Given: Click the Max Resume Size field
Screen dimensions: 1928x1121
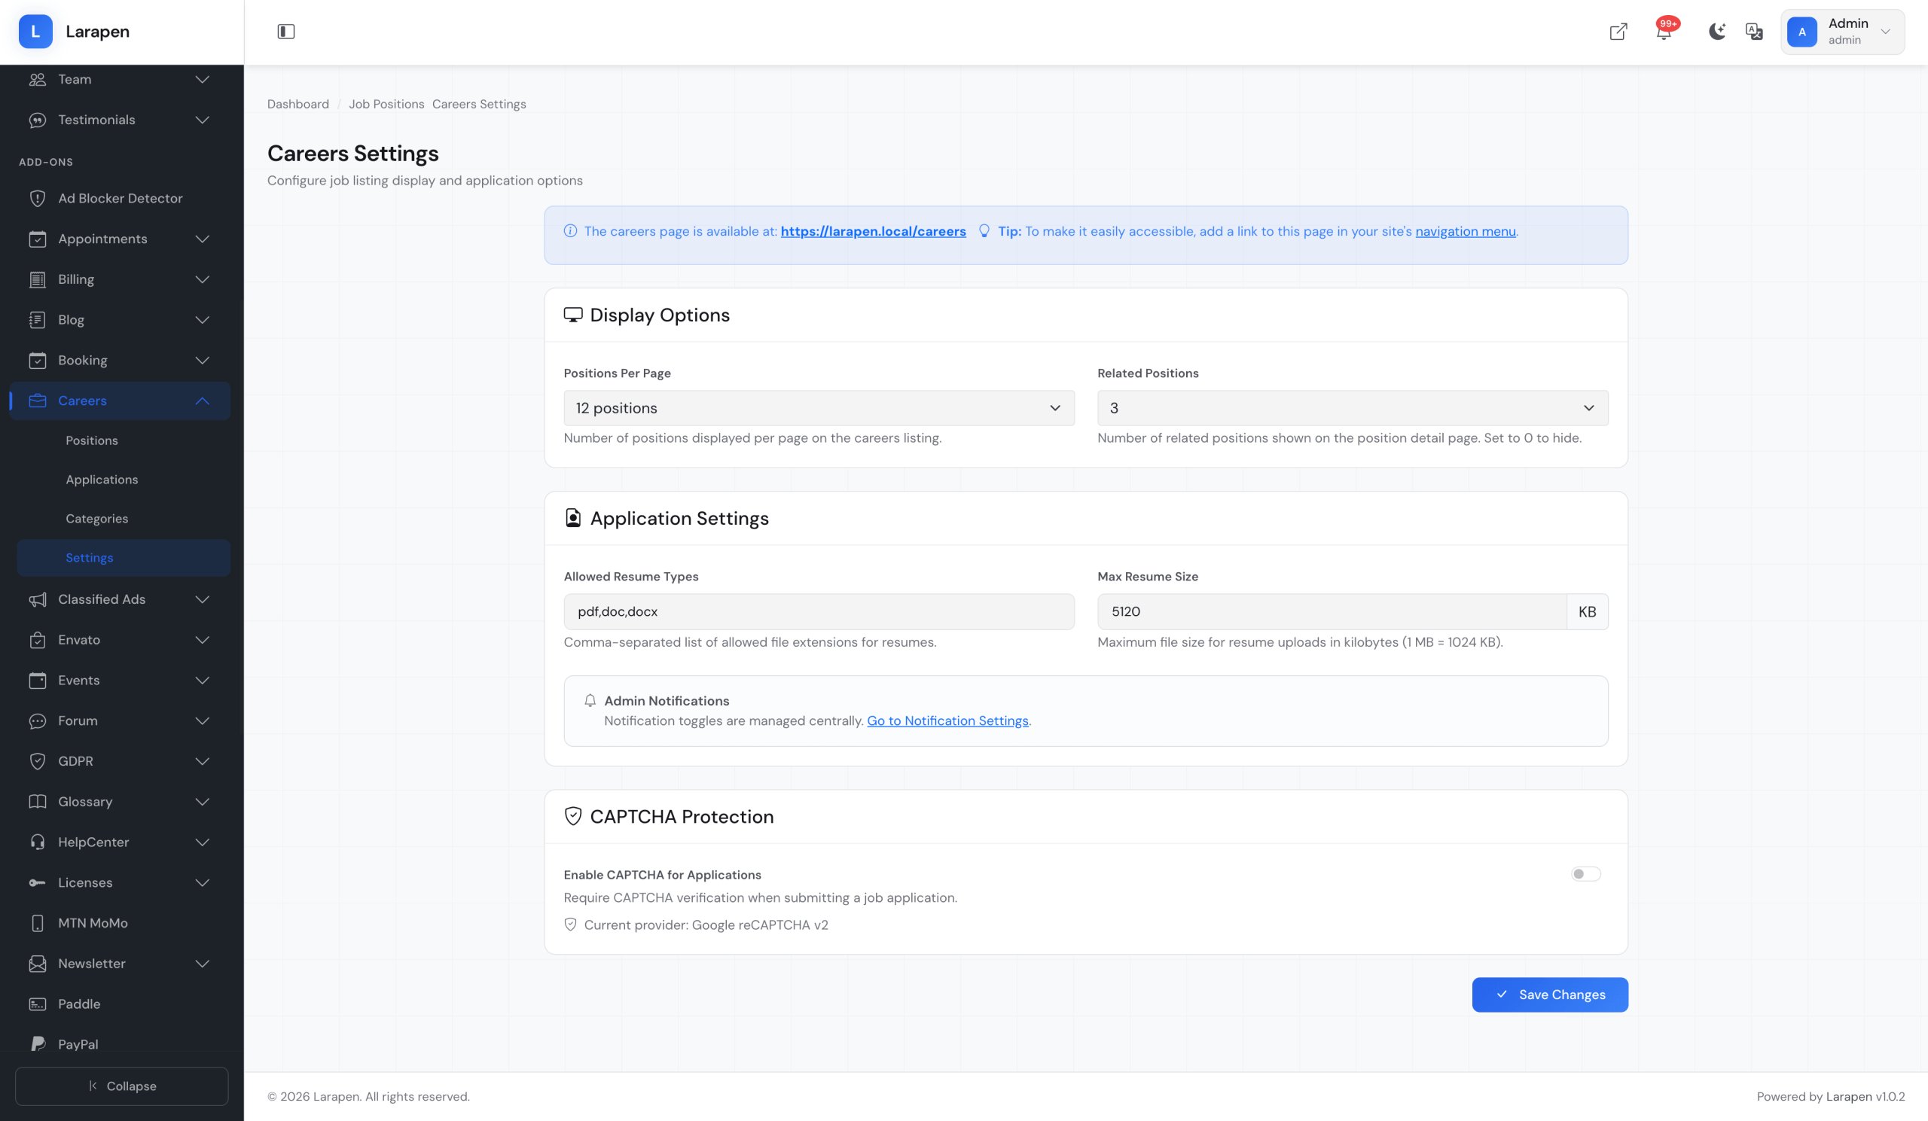Looking at the screenshot, I should [x=1332, y=612].
